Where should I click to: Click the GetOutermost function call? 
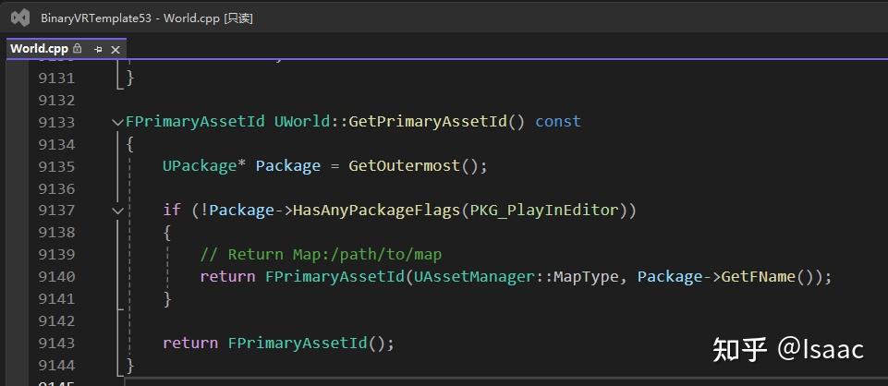point(404,166)
